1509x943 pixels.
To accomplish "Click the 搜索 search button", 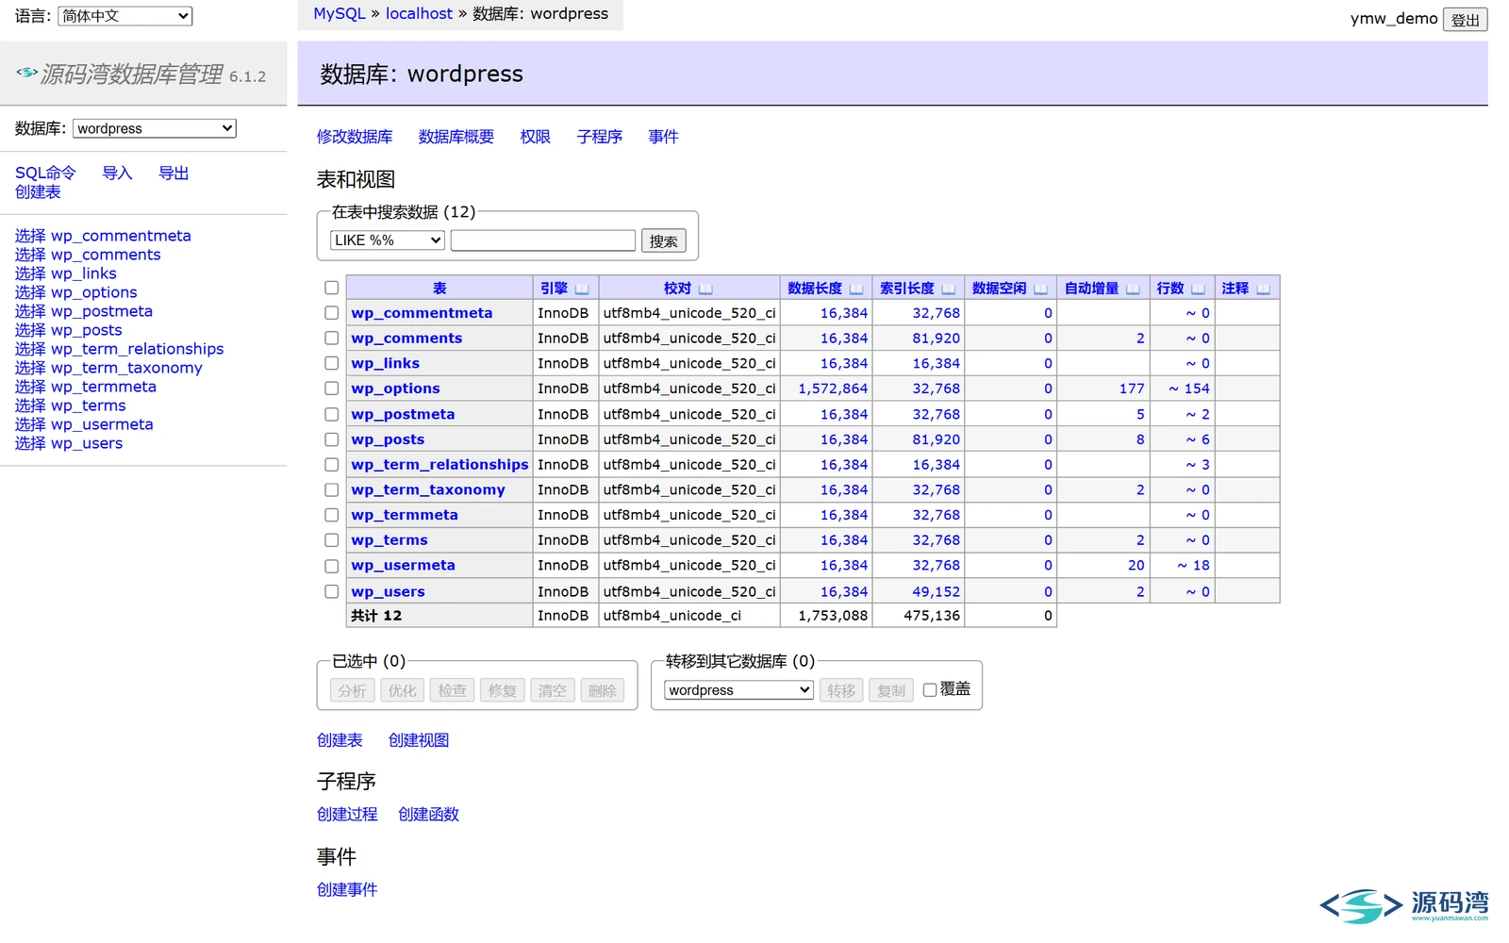I will tap(663, 241).
